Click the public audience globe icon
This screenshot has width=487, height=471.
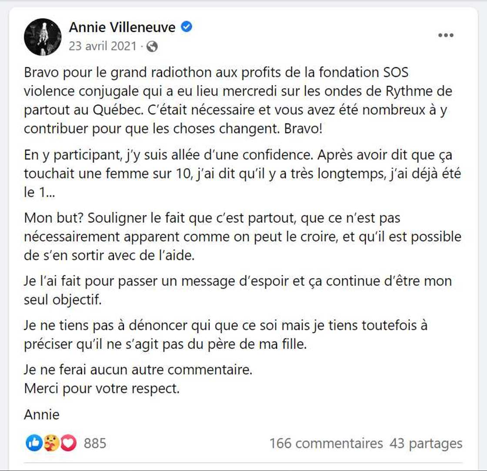[x=152, y=47]
